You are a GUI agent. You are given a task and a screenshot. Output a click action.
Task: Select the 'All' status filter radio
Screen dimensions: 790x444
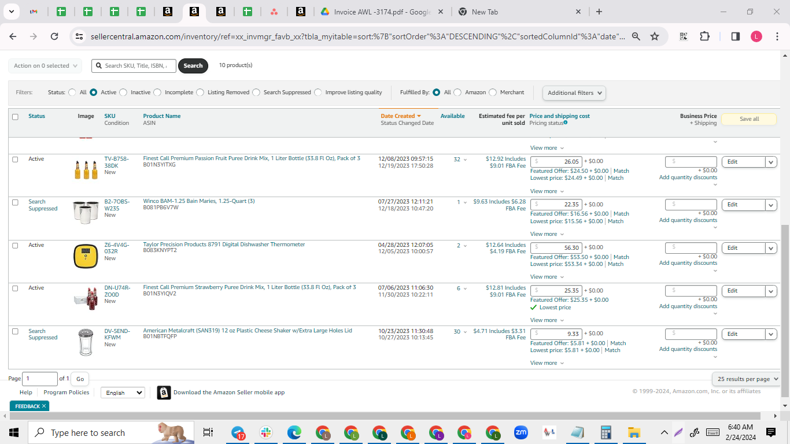click(72, 92)
